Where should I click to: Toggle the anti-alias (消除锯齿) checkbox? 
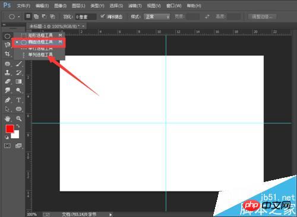pos(102,17)
